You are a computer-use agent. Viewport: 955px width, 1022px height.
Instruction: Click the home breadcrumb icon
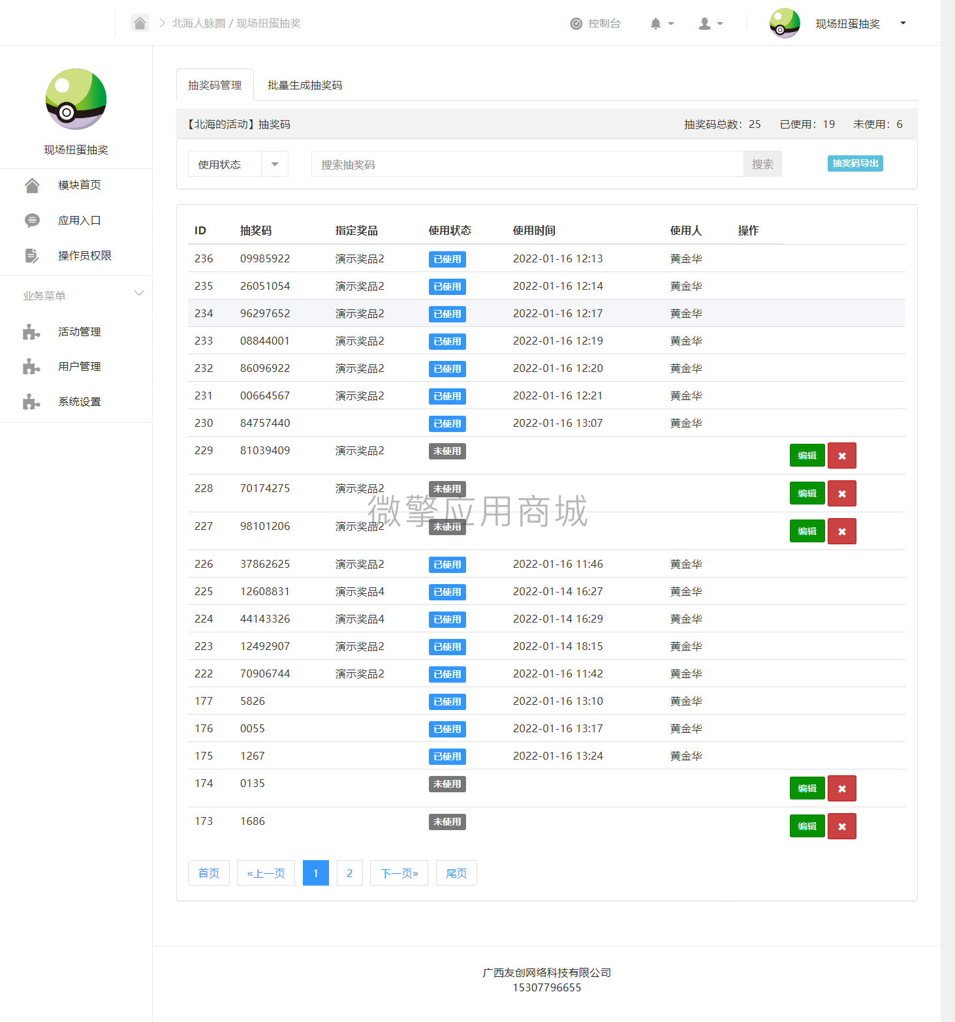[140, 23]
